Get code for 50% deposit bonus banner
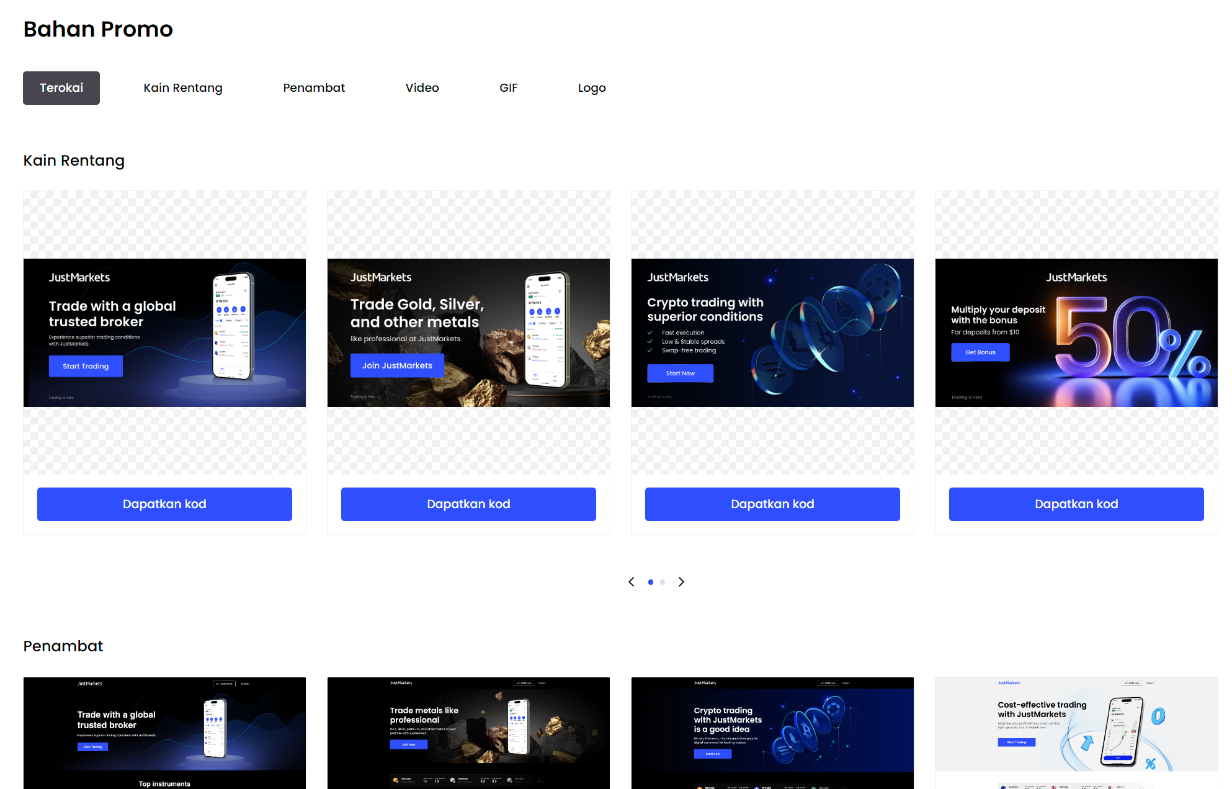1232x789 pixels. tap(1076, 504)
